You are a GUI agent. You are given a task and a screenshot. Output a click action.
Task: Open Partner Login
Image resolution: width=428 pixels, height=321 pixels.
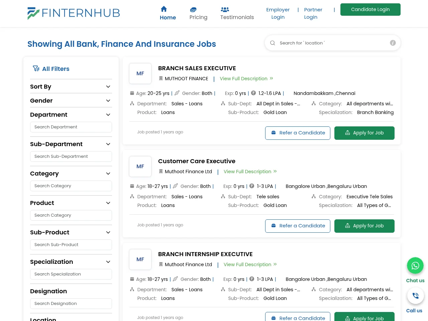313,13
